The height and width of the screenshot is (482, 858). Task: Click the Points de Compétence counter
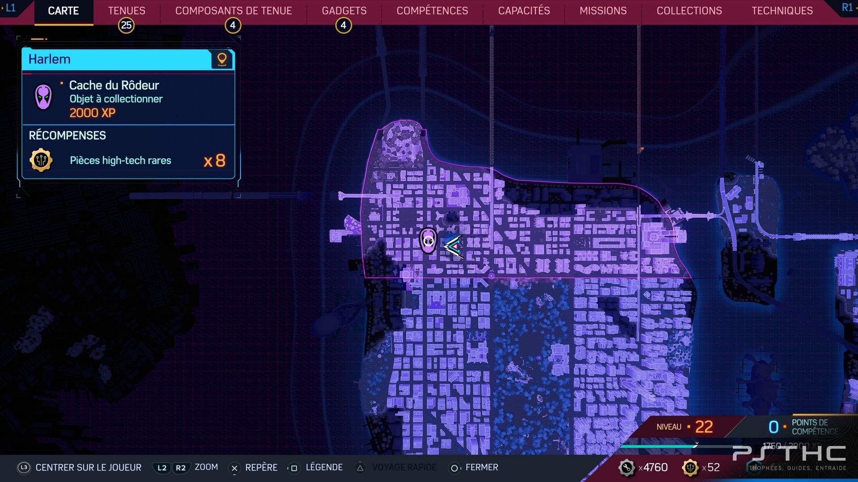click(x=803, y=427)
